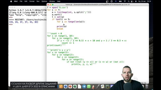Open the feather quill app in Dock
The width and height of the screenshot is (161, 90).
point(98,86)
